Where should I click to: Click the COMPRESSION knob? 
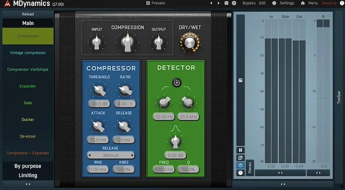(127, 42)
